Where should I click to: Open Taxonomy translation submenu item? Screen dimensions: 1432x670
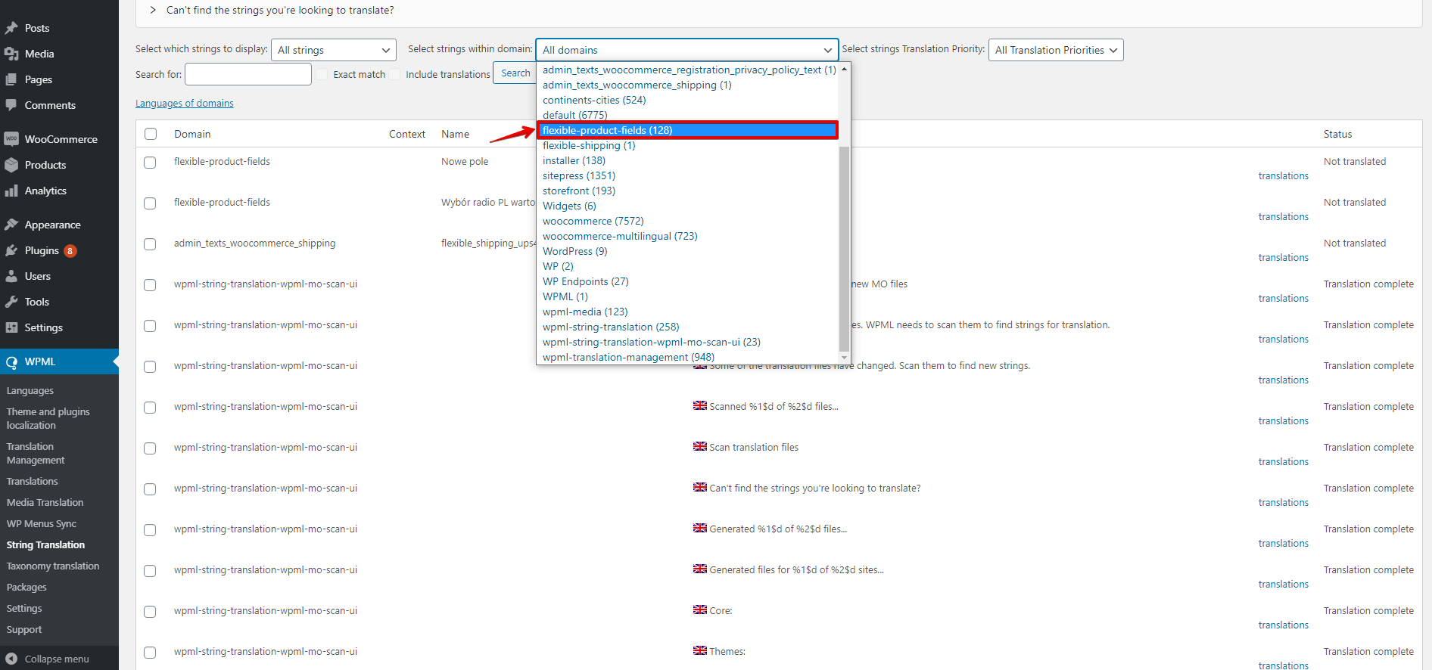[53, 566]
